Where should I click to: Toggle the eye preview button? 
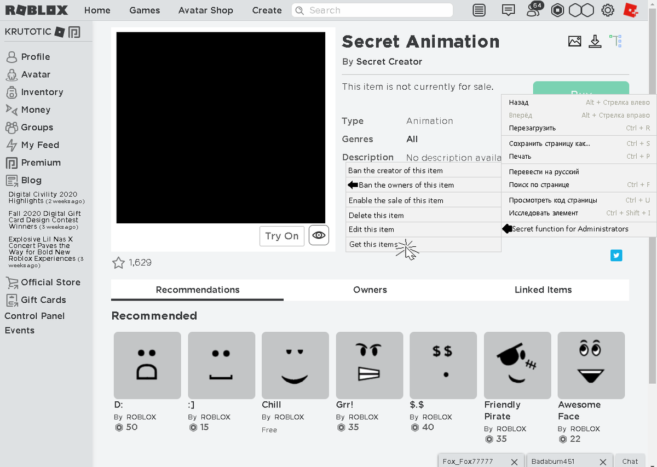319,235
